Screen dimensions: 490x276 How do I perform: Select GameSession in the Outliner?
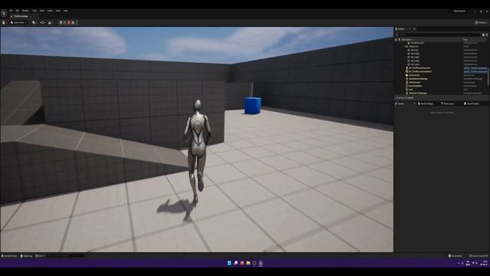tap(414, 82)
